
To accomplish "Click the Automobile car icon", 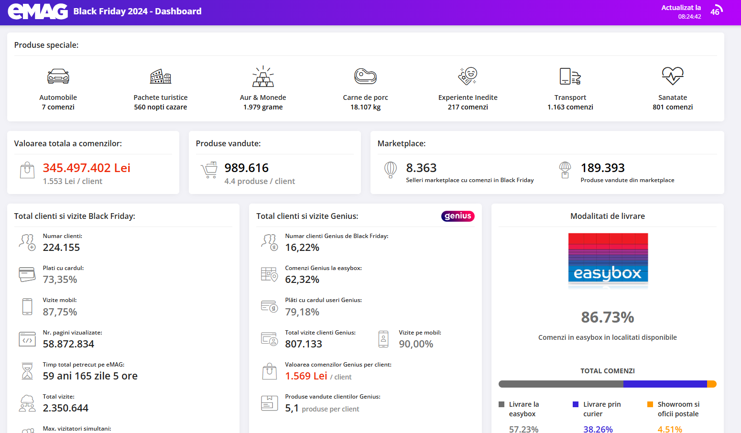I will point(58,76).
